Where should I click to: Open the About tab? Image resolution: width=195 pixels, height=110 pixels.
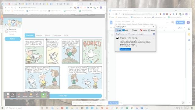[47, 35]
